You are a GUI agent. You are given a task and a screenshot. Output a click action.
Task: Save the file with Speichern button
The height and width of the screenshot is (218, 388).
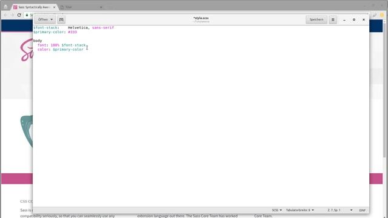click(316, 19)
